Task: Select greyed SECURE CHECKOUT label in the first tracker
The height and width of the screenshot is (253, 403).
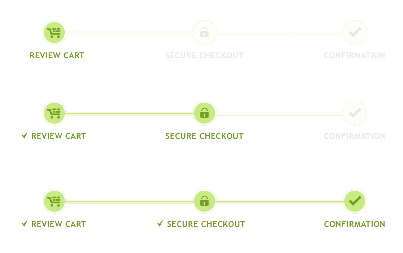Action: pyautogui.click(x=204, y=56)
